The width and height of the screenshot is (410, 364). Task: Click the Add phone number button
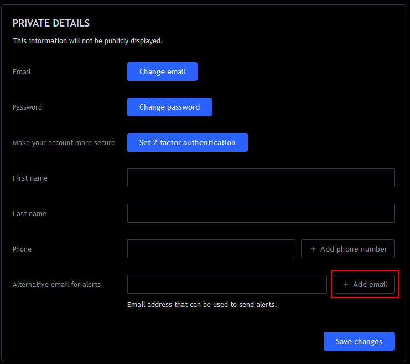pos(347,249)
